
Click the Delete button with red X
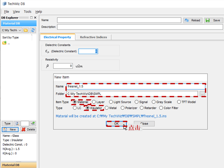click(x=28, y=130)
